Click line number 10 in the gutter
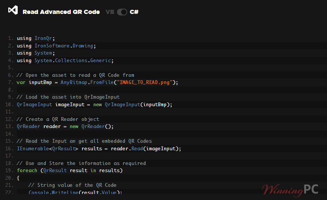This screenshot has height=200, width=327. pos(9,105)
